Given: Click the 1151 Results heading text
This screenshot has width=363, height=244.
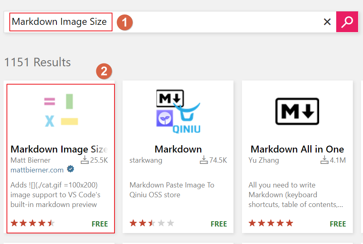Looking at the screenshot, I should [37, 62].
